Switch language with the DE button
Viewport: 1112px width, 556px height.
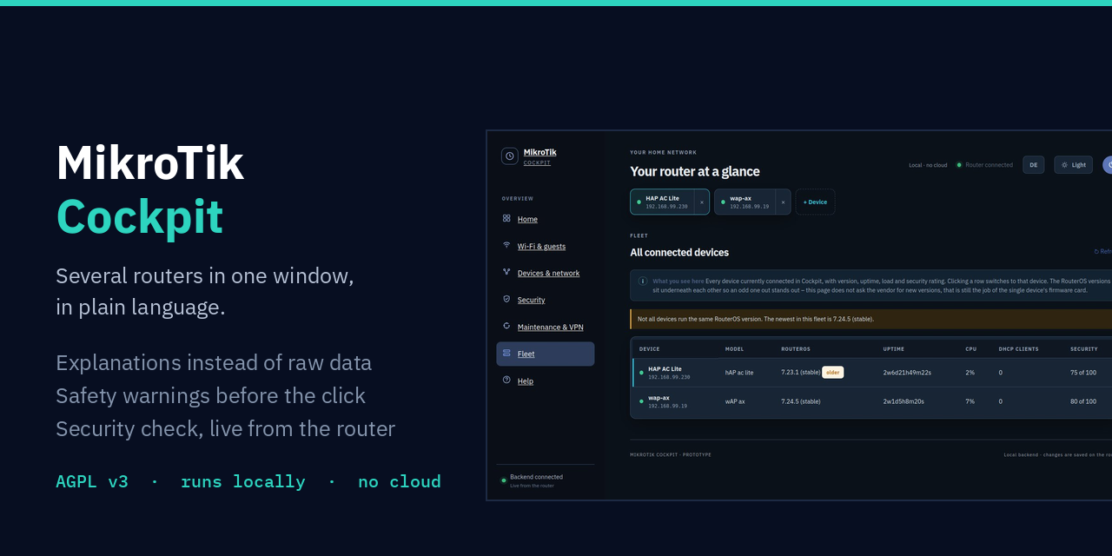click(1033, 165)
